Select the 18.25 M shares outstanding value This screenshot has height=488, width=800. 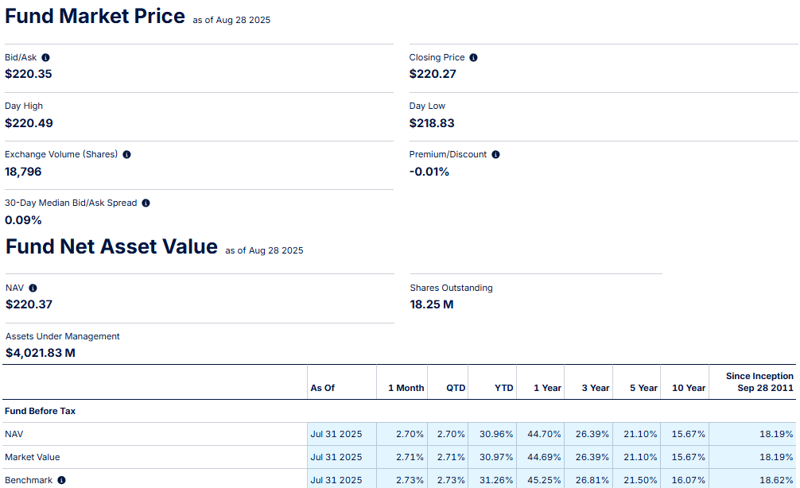(432, 304)
